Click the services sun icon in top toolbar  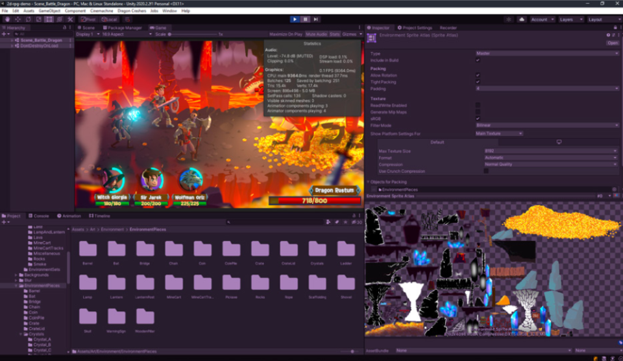tap(509, 19)
